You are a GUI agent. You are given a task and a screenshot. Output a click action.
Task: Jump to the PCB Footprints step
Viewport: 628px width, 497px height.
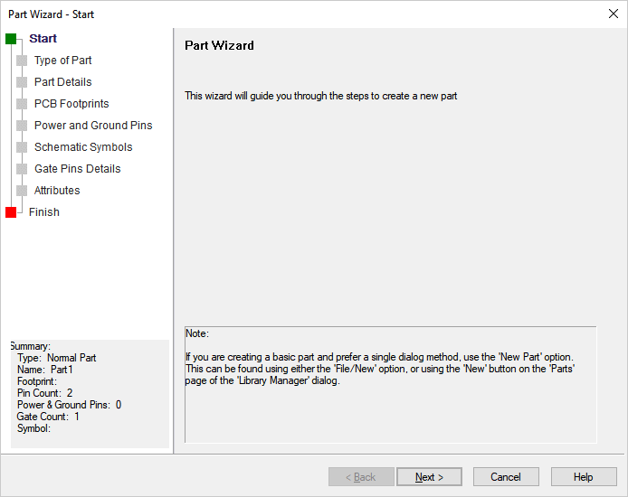click(x=71, y=104)
